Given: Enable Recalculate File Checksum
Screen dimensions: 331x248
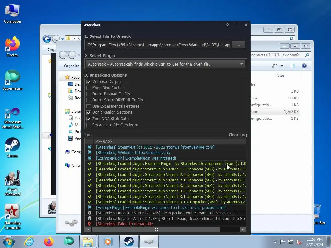Looking at the screenshot, I should pos(89,125).
